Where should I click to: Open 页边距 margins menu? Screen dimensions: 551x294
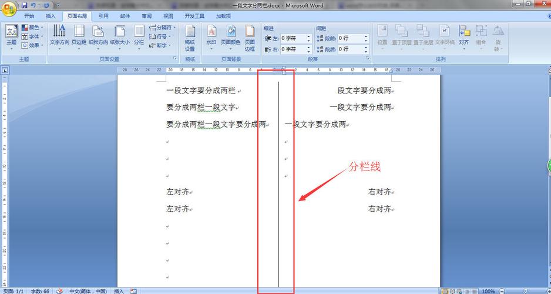[79, 37]
